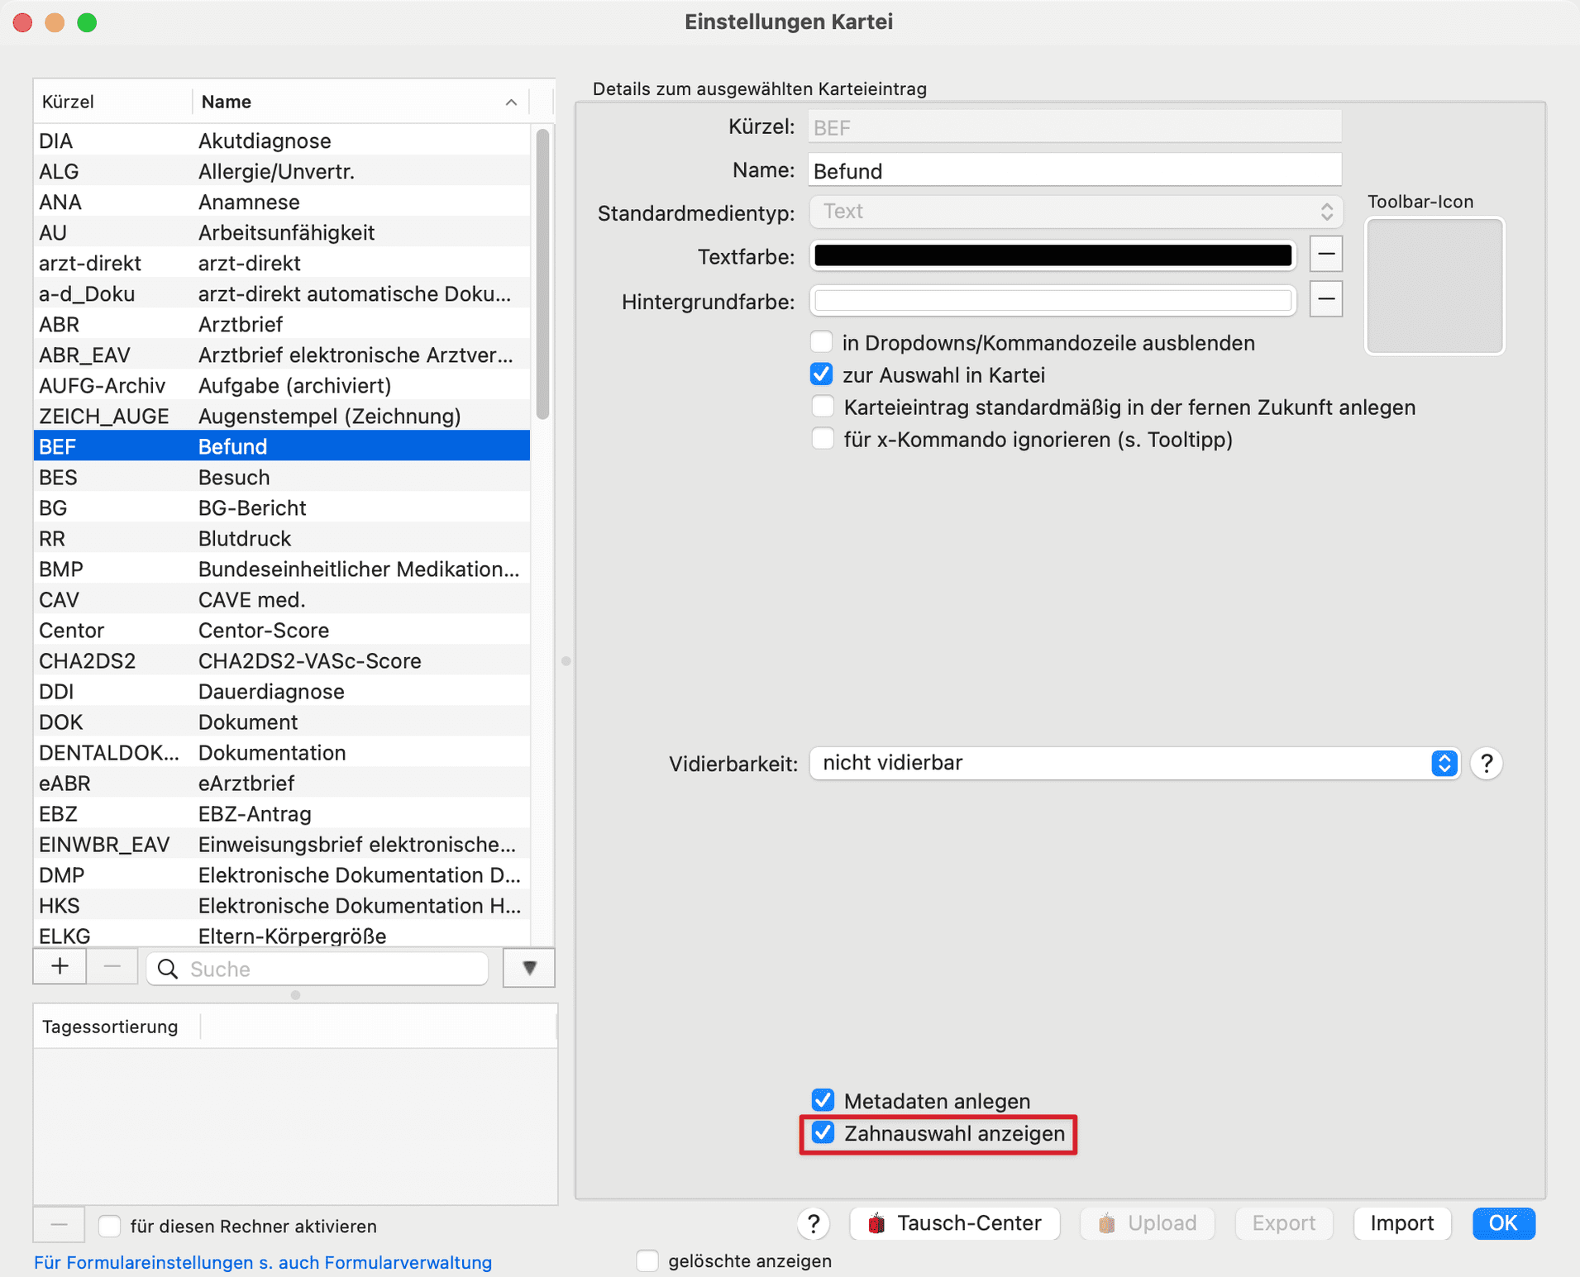This screenshot has width=1580, height=1277.
Task: Enable 'Karteieintrag standardmäßig in der fernen Zukunft anlegen'
Action: coord(823,406)
